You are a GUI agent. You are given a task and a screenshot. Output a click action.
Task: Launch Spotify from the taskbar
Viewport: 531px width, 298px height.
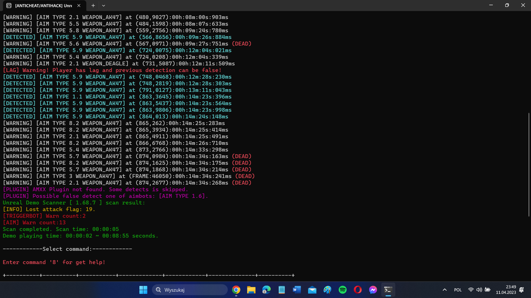coord(342,290)
